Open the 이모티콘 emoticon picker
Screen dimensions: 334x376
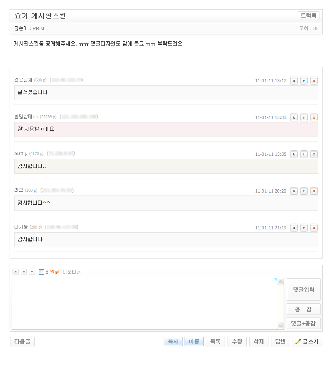[x=71, y=272]
